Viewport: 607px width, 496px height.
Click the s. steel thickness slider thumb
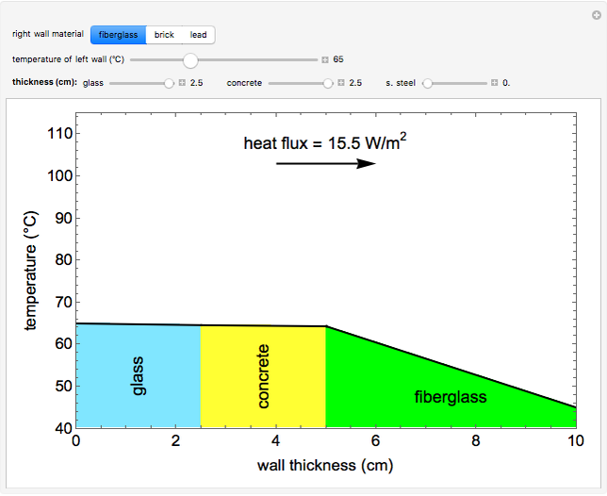pyautogui.click(x=427, y=83)
